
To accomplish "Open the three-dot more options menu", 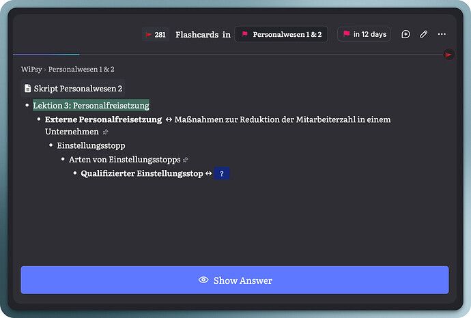I will (442, 34).
